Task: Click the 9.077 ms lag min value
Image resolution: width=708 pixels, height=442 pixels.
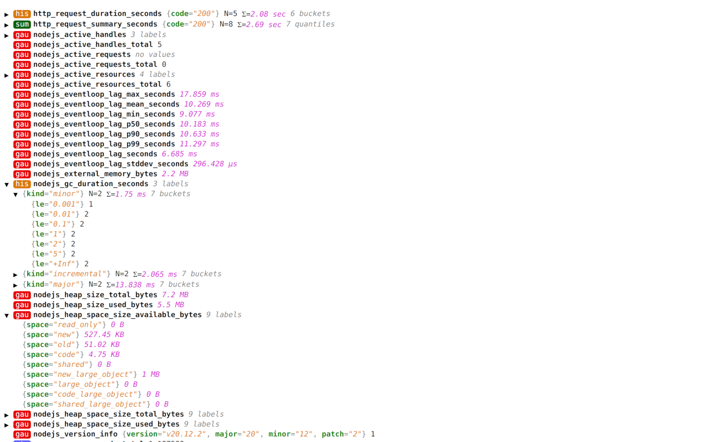Action: 197,114
